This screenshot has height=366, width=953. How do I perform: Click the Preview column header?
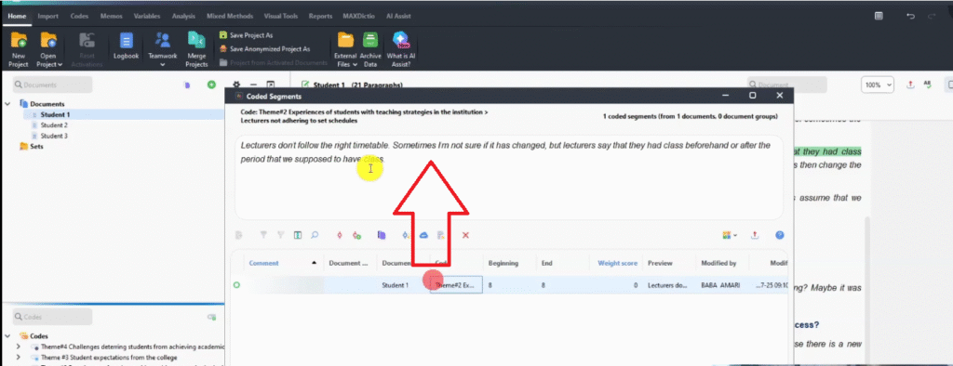660,263
